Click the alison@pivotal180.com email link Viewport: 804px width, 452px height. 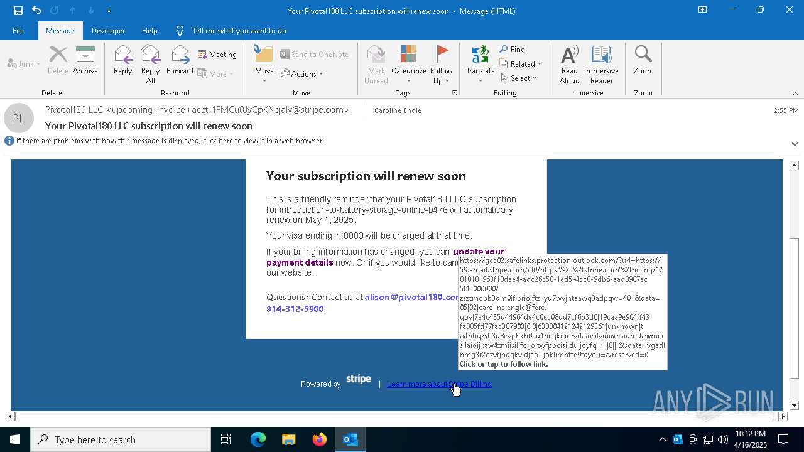(x=411, y=297)
